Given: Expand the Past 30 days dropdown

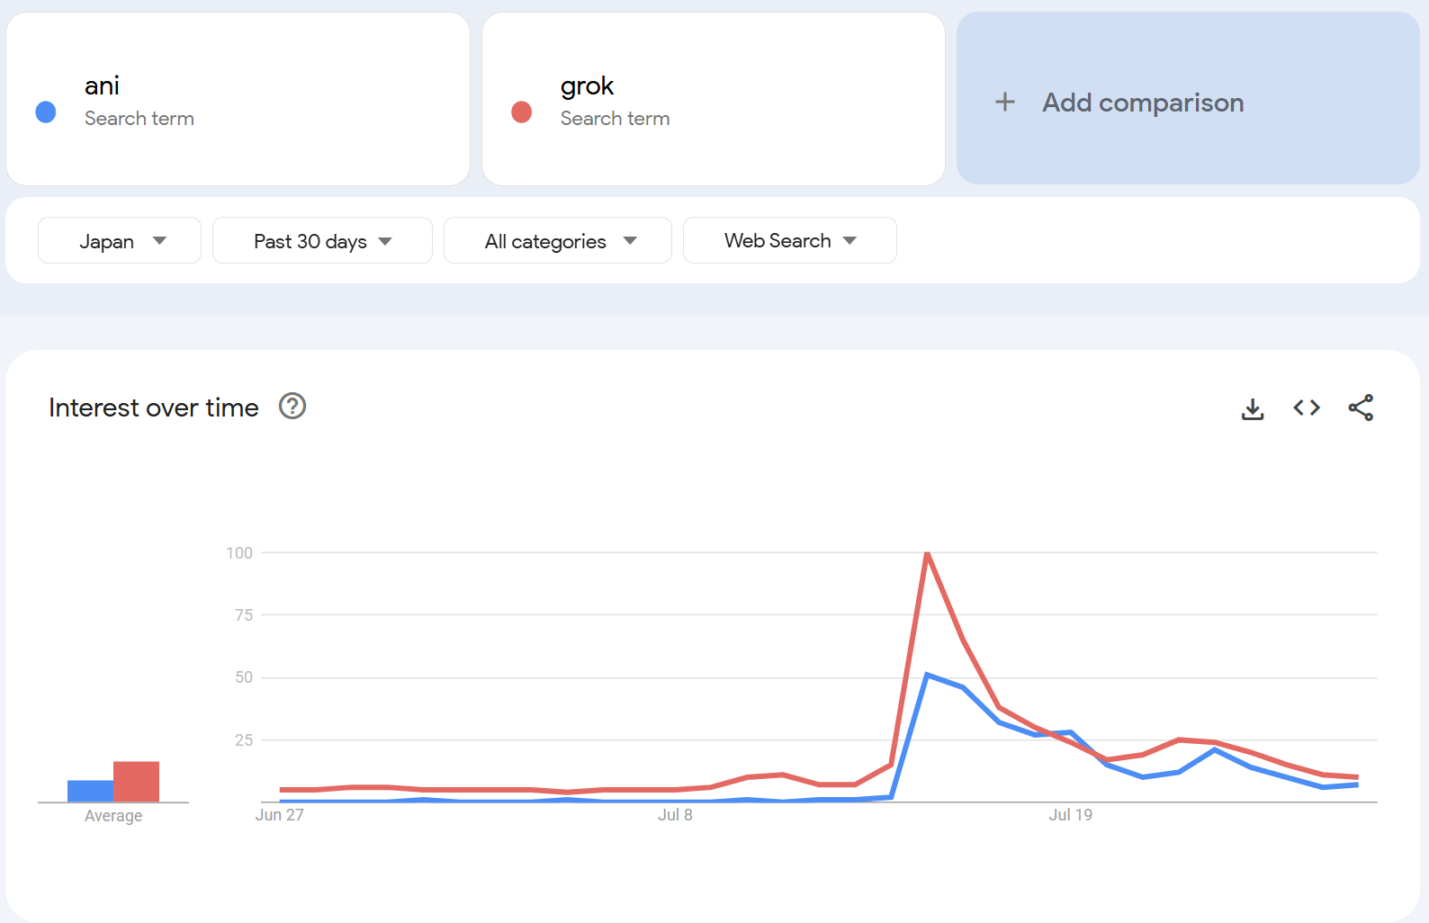Looking at the screenshot, I should click(322, 241).
